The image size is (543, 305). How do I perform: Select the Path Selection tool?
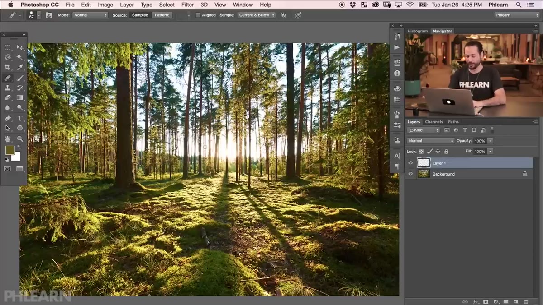coord(8,128)
